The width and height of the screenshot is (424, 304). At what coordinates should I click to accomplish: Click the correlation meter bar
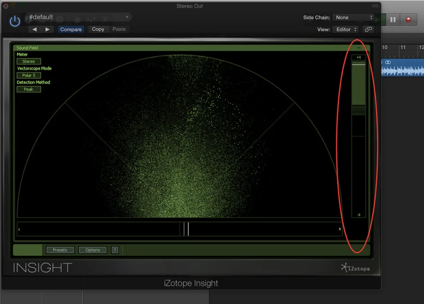(359, 136)
